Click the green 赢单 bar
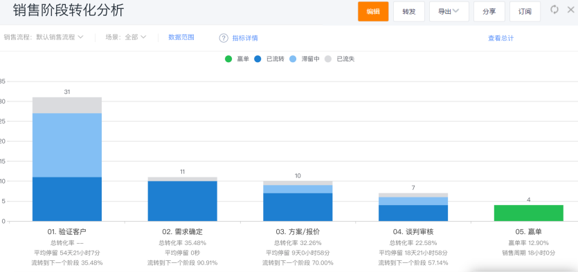 (529, 213)
